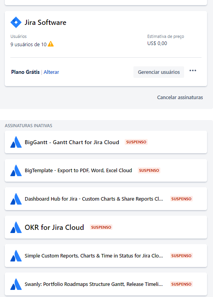The width and height of the screenshot is (213, 297).
Task: Select the text '9 usuários de 10'
Action: pyautogui.click(x=29, y=45)
